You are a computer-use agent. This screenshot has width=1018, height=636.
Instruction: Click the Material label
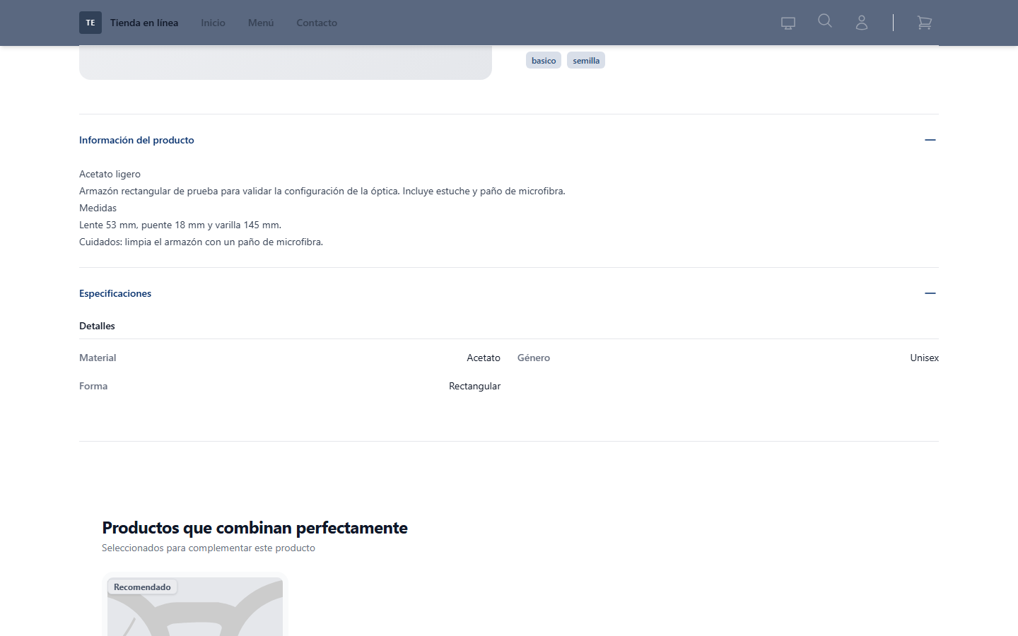click(x=98, y=358)
